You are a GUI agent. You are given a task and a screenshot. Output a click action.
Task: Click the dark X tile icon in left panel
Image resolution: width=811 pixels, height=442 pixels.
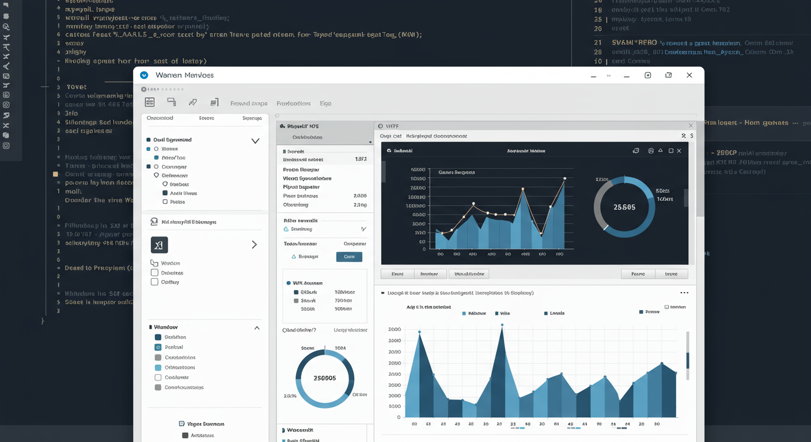point(159,245)
